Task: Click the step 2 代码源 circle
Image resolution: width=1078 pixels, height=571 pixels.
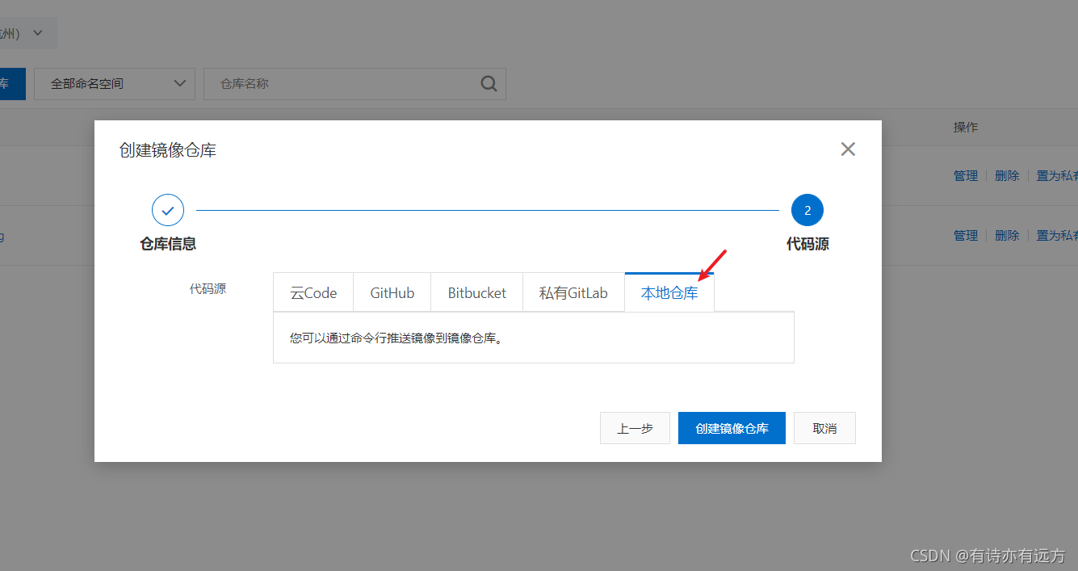Action: coord(807,210)
